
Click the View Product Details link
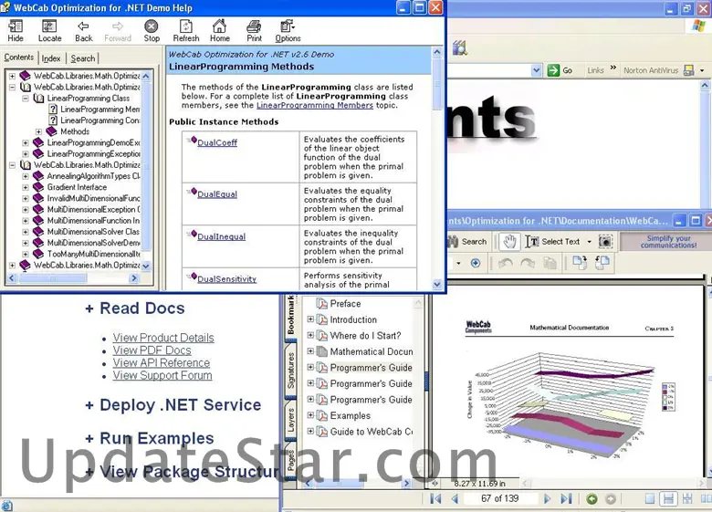[163, 338]
